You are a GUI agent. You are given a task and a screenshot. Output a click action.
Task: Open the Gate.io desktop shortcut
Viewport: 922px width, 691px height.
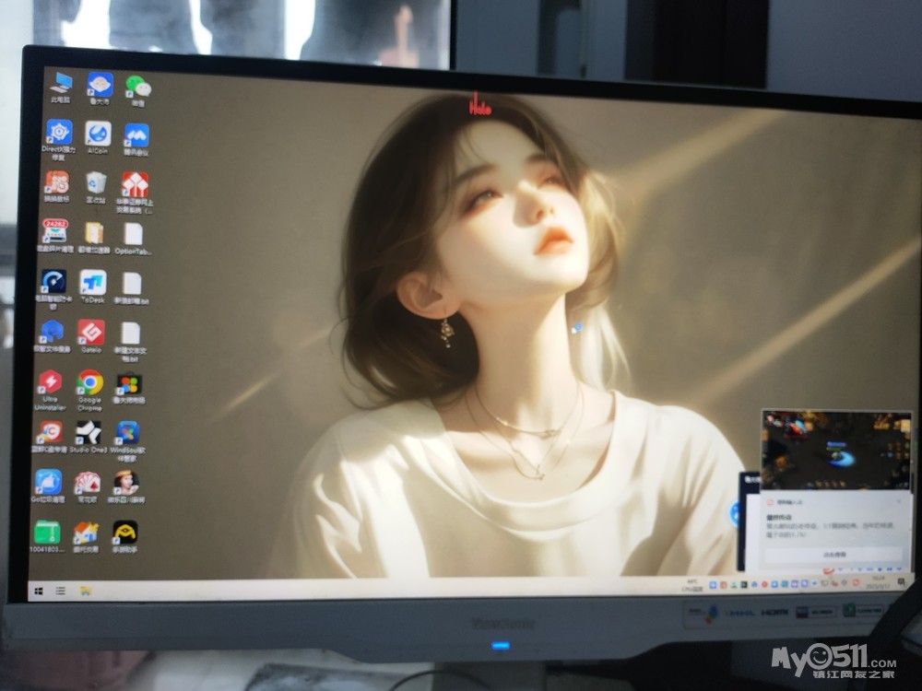click(90, 332)
